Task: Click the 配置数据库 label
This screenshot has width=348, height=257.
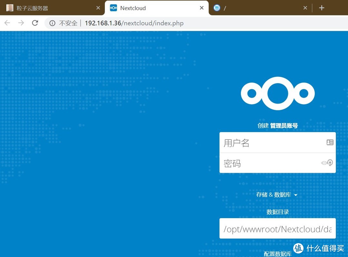Action: (x=277, y=254)
